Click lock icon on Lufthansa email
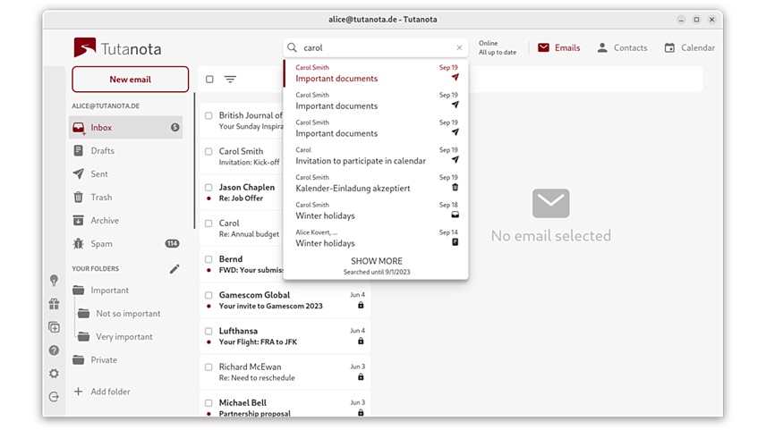 361,341
